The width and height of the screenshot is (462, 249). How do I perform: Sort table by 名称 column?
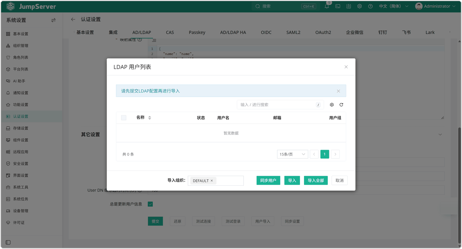click(144, 118)
